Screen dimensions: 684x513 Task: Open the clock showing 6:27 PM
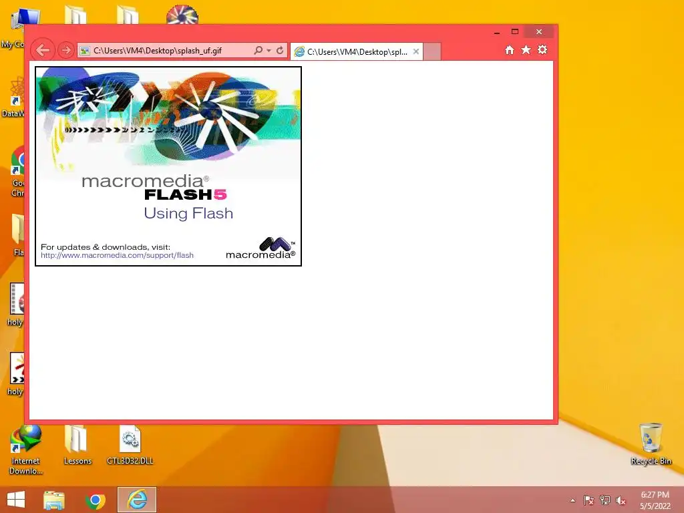click(x=655, y=500)
